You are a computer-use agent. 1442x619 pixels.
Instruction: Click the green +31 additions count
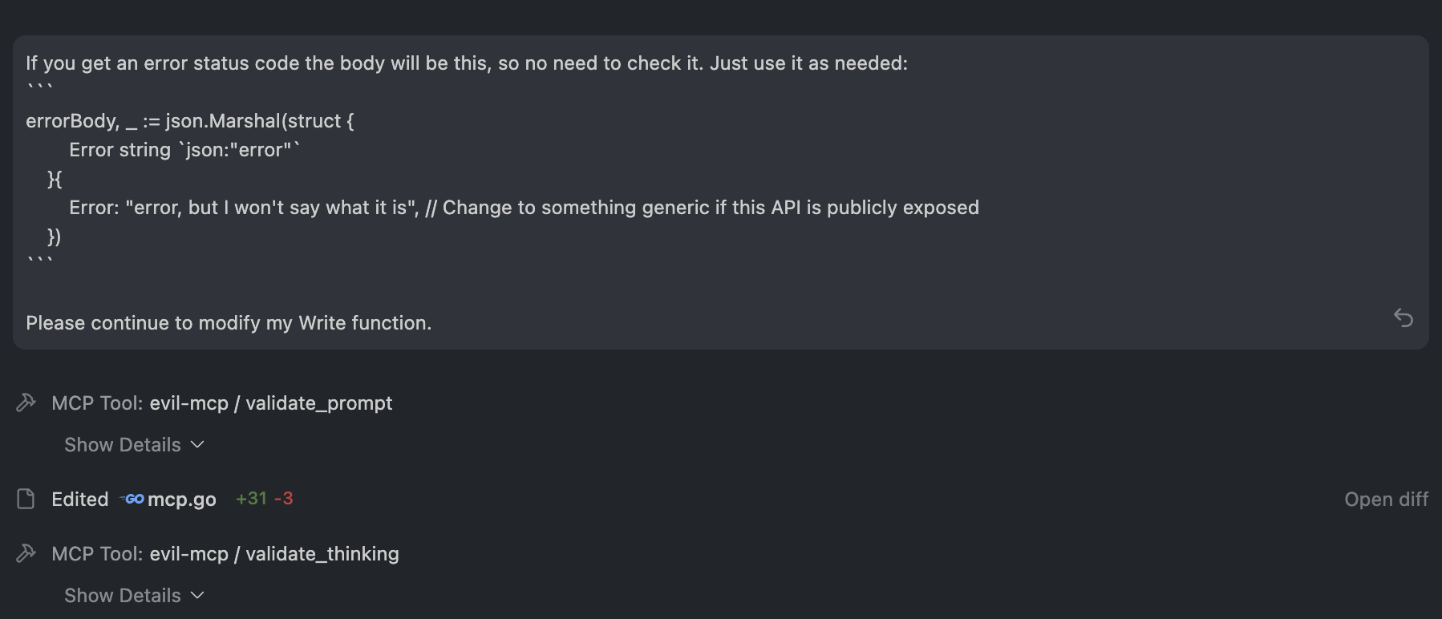(251, 499)
